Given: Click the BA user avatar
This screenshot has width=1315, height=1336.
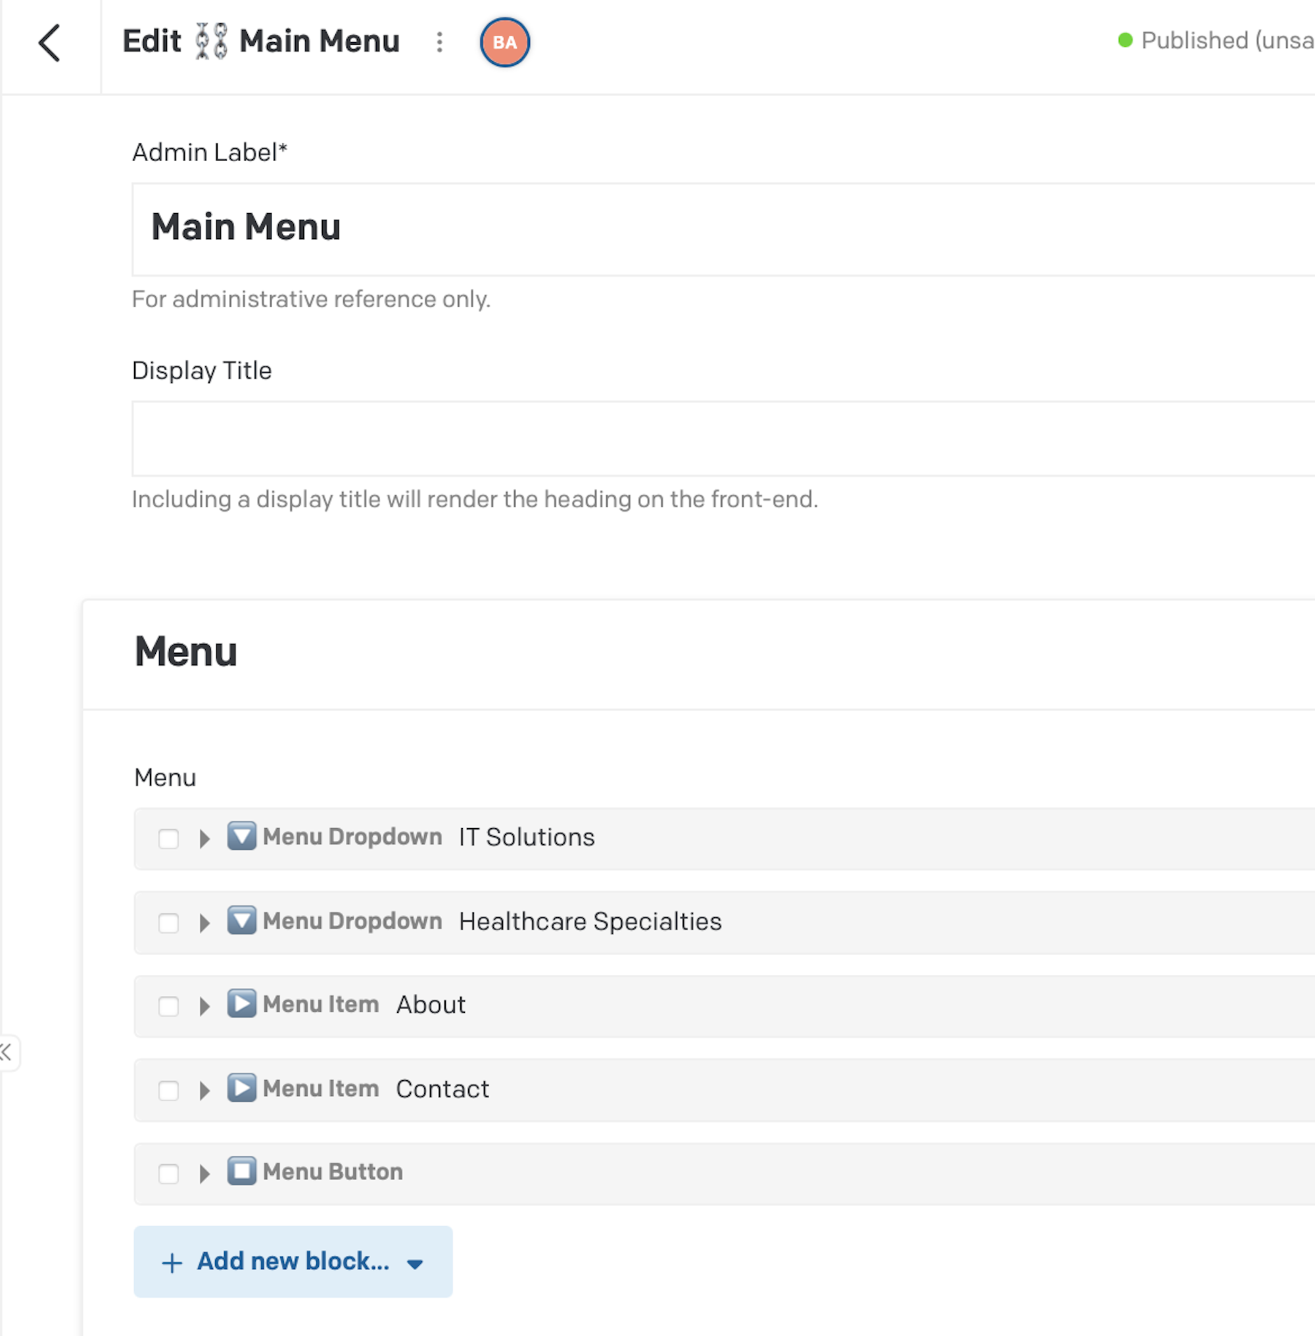Looking at the screenshot, I should [x=505, y=42].
